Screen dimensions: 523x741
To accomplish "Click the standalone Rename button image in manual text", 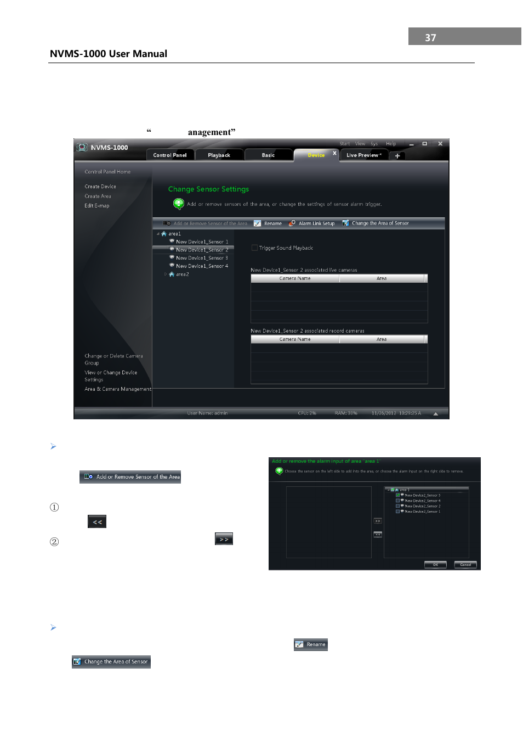I will click(x=311, y=644).
